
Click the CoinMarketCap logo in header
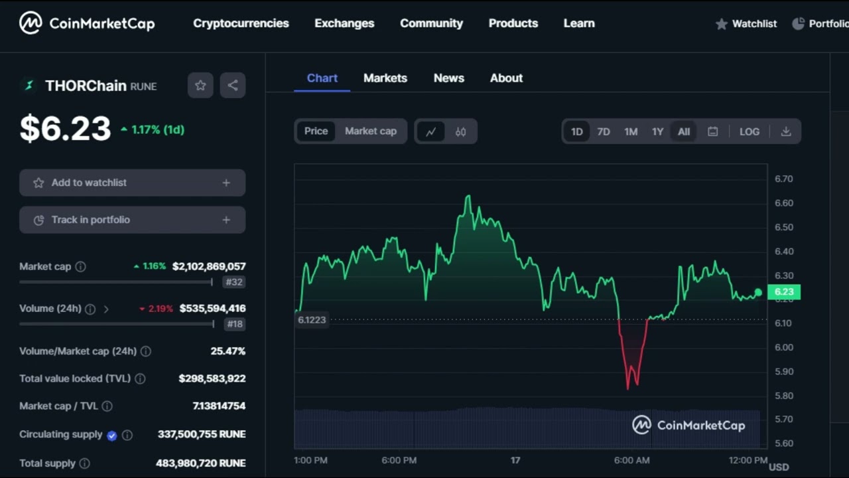point(87,23)
